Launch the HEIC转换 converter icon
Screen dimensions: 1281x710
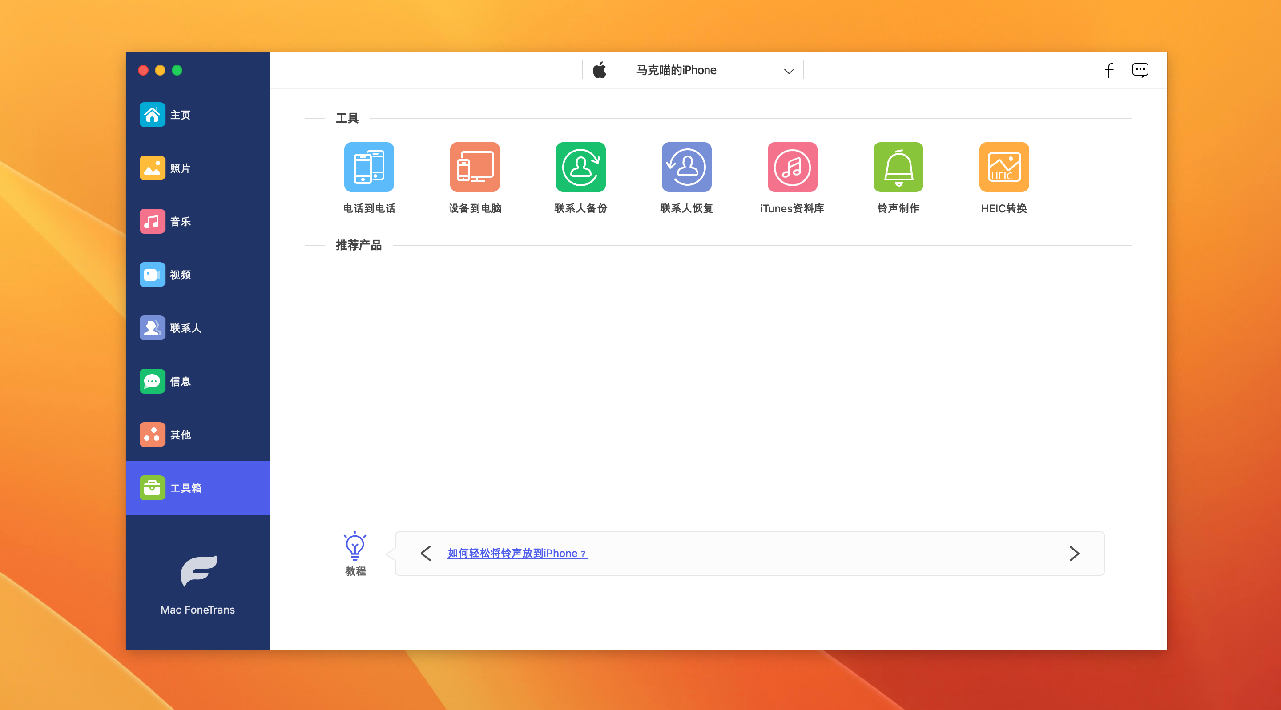tap(1004, 167)
